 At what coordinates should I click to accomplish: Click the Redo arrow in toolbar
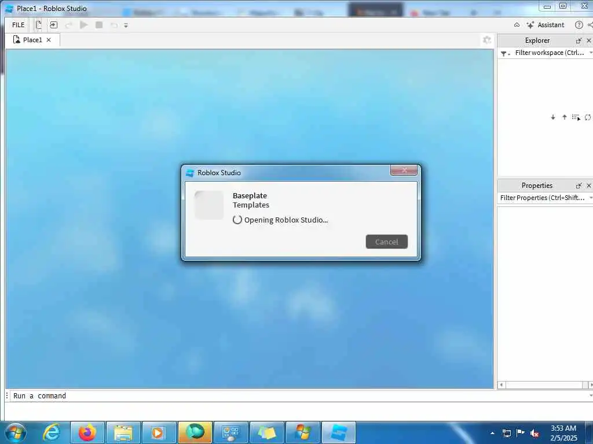tap(69, 25)
